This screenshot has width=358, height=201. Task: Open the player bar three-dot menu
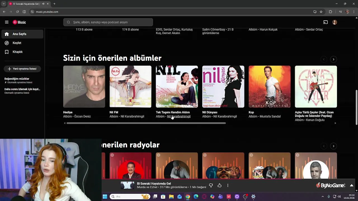click(228, 185)
